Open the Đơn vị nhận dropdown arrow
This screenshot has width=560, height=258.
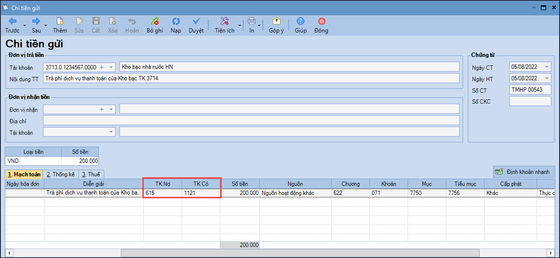[111, 109]
